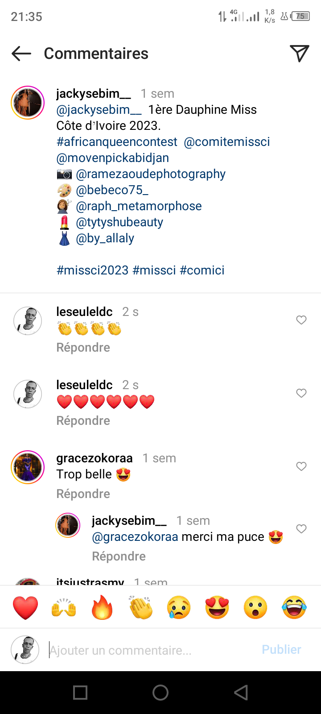Like leseuleldc's clapping hands comment
This screenshot has height=714, width=321.
[301, 320]
